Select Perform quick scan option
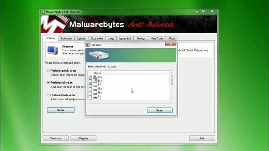269x151 pixels. [48, 70]
